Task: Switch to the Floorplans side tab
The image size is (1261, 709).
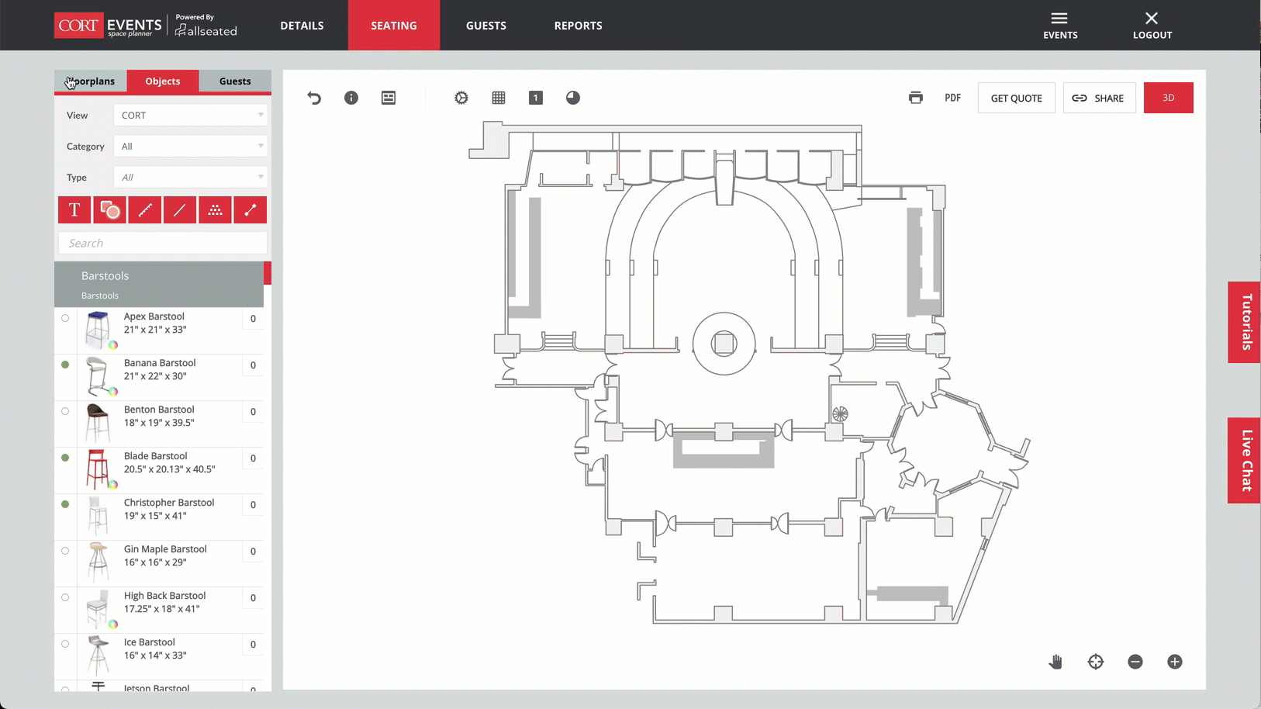Action: (90, 81)
